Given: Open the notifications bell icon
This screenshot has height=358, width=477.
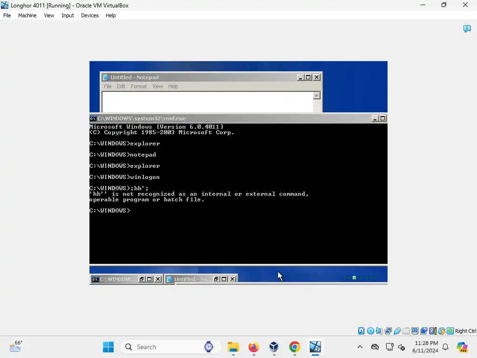Looking at the screenshot, I should [445, 347].
